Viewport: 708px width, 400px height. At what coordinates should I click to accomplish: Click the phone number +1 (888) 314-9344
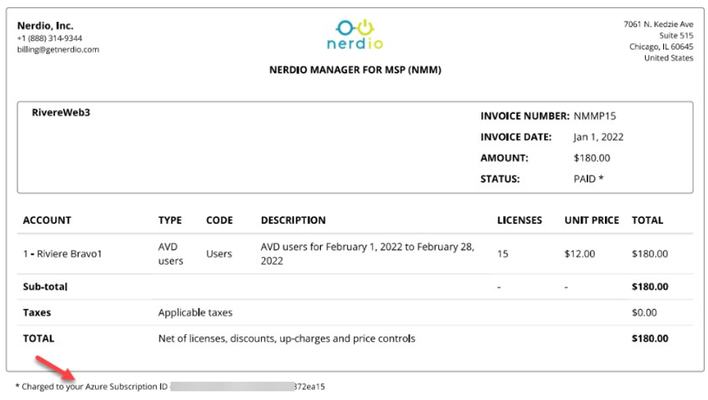tap(50, 39)
